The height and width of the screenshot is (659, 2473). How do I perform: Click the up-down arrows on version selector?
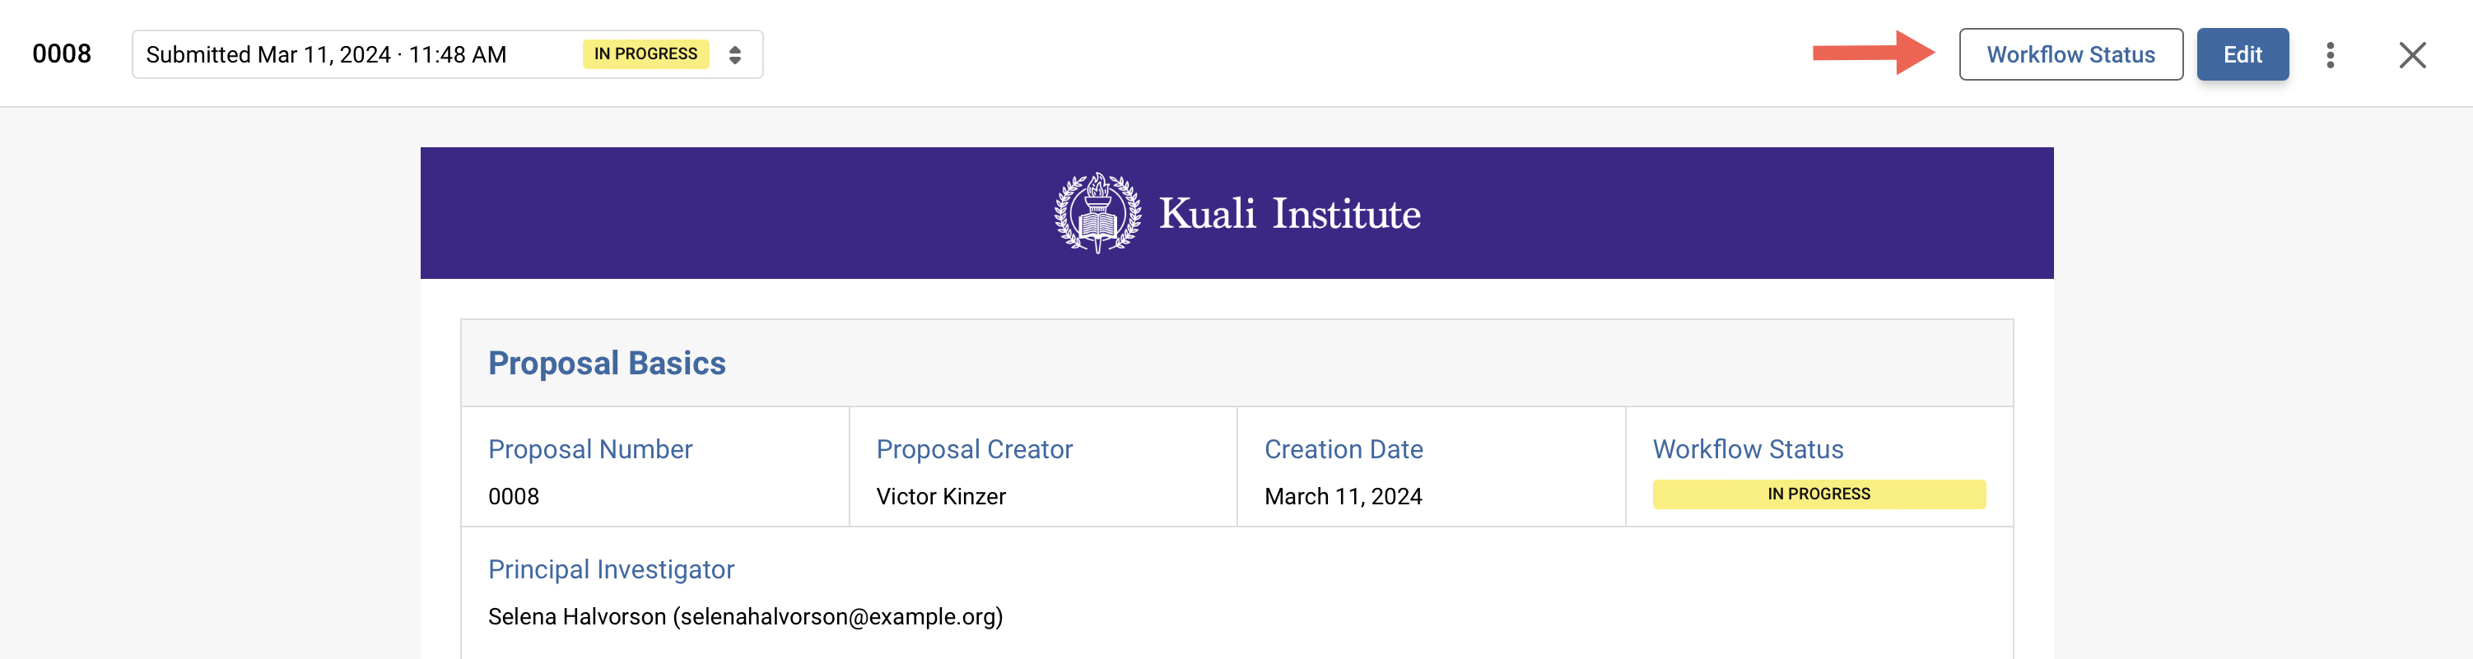(734, 54)
